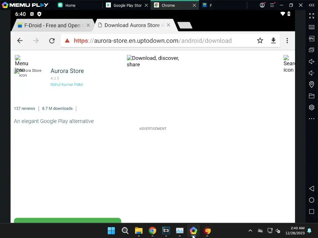Increase emulator volume

click(311, 62)
